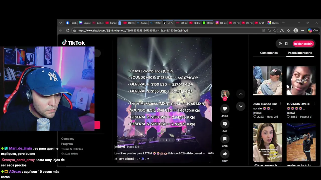This screenshot has width=321, height=180.
Task: Close the active TikTok browser tab
Action: click(172, 23)
